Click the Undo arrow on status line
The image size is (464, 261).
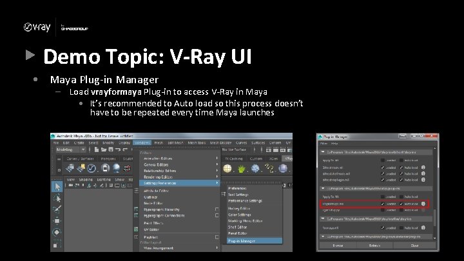[118, 150]
